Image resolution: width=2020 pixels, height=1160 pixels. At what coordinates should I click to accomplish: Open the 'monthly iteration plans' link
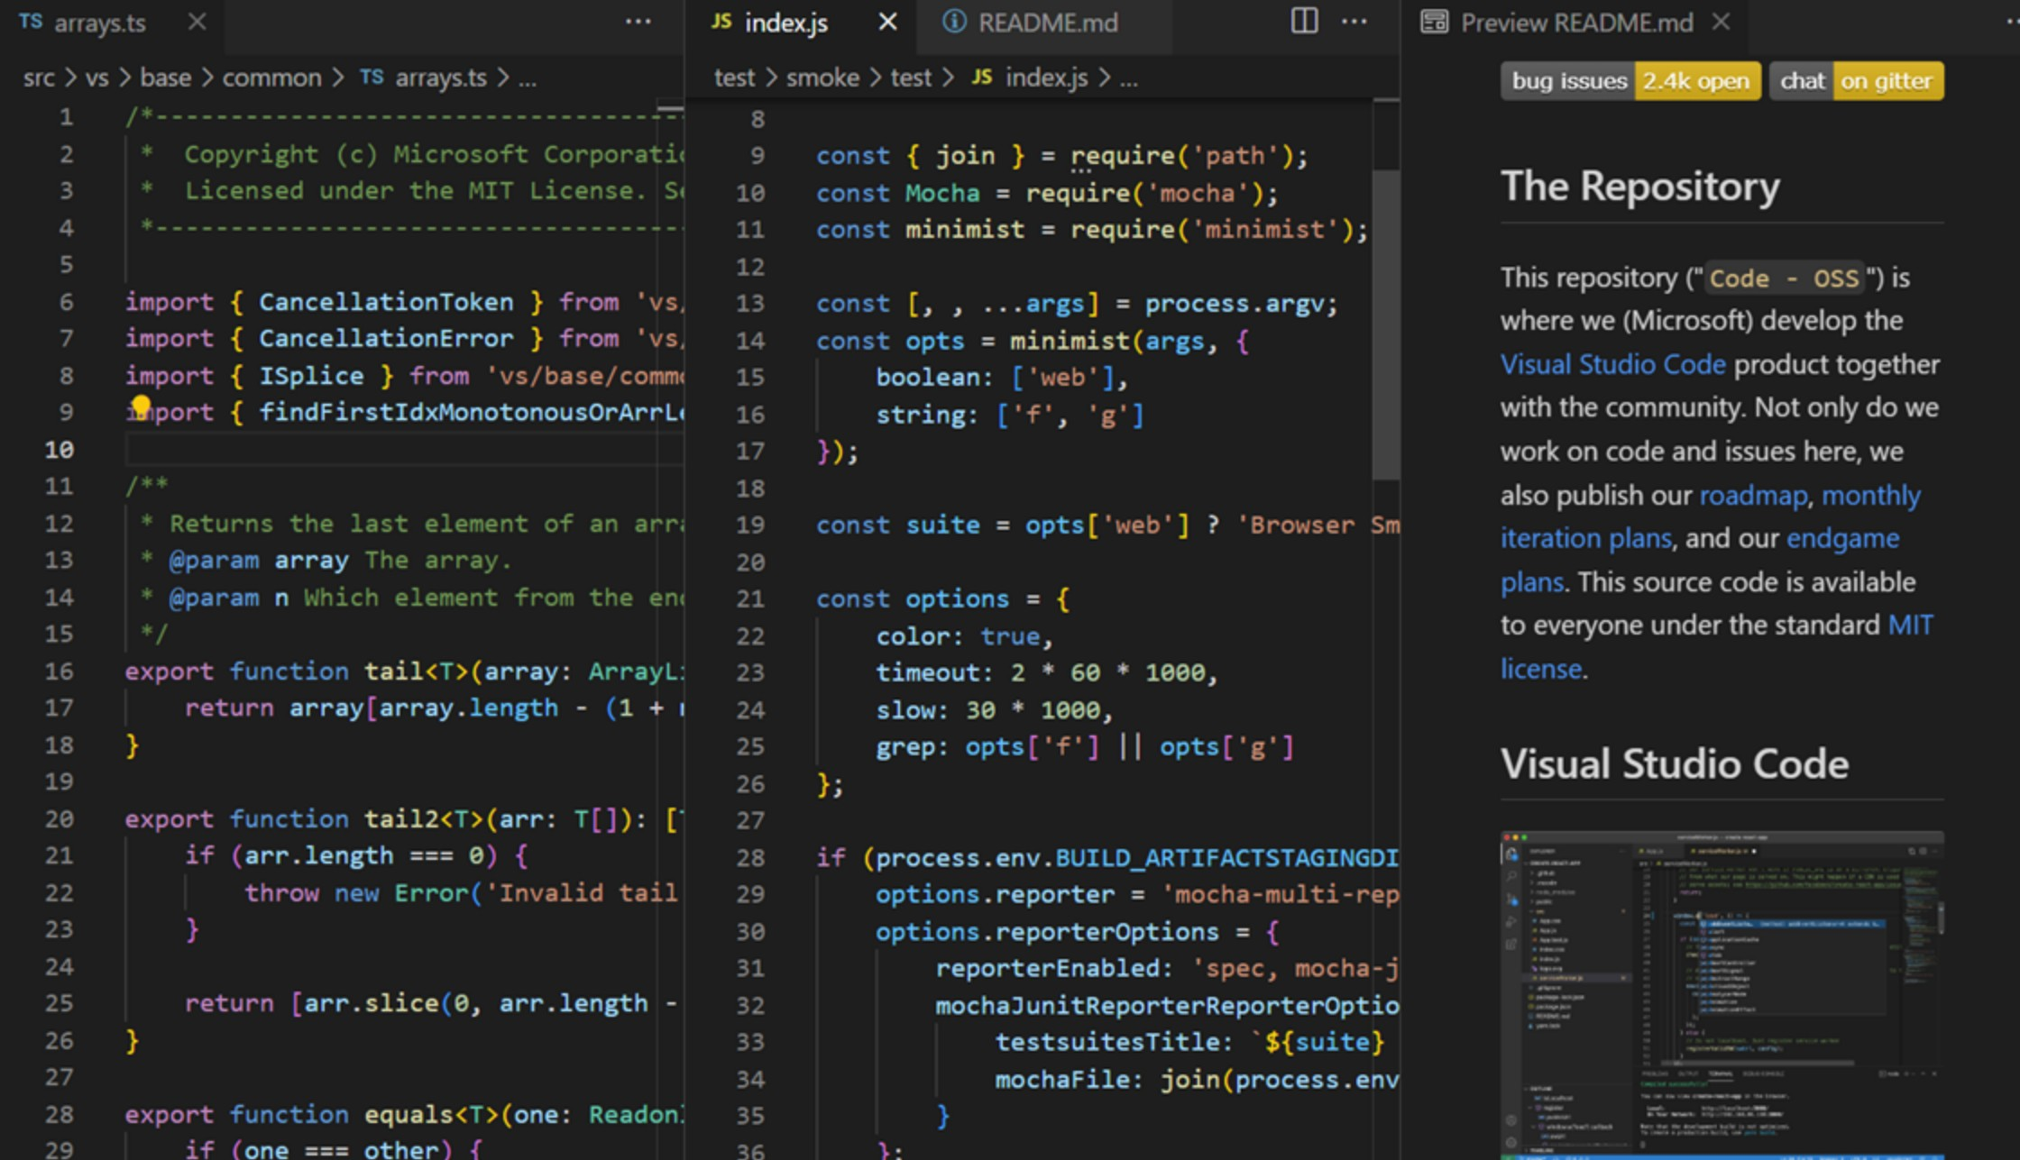pyautogui.click(x=1711, y=516)
